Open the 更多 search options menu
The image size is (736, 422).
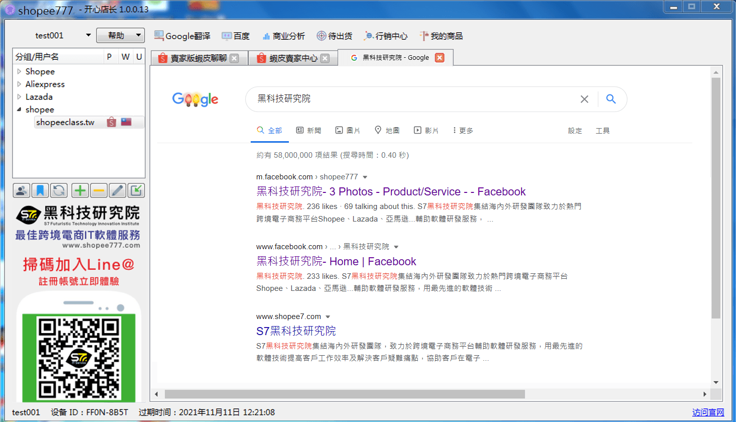pos(463,131)
